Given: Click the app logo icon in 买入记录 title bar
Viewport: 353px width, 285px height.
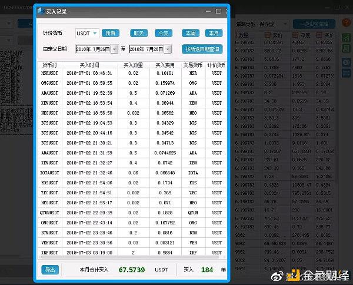Looking at the screenshot, I should [40, 11].
